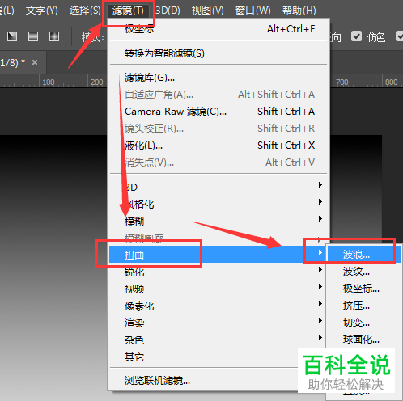Image resolution: width=403 pixels, height=401 pixels.
Task: Open the 窗口(W) menu
Action: [x=252, y=11]
